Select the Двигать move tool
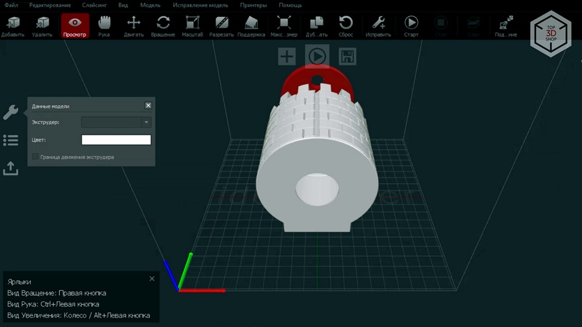Viewport: 582px width, 327px height. click(x=134, y=26)
